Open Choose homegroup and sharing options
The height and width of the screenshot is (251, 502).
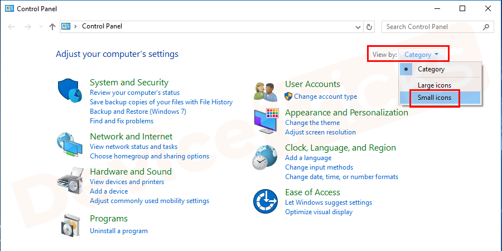pyautogui.click(x=149, y=156)
